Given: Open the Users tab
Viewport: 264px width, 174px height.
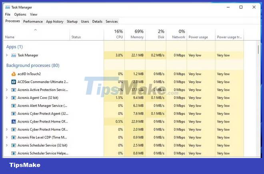Looking at the screenshot, I should click(x=85, y=22).
